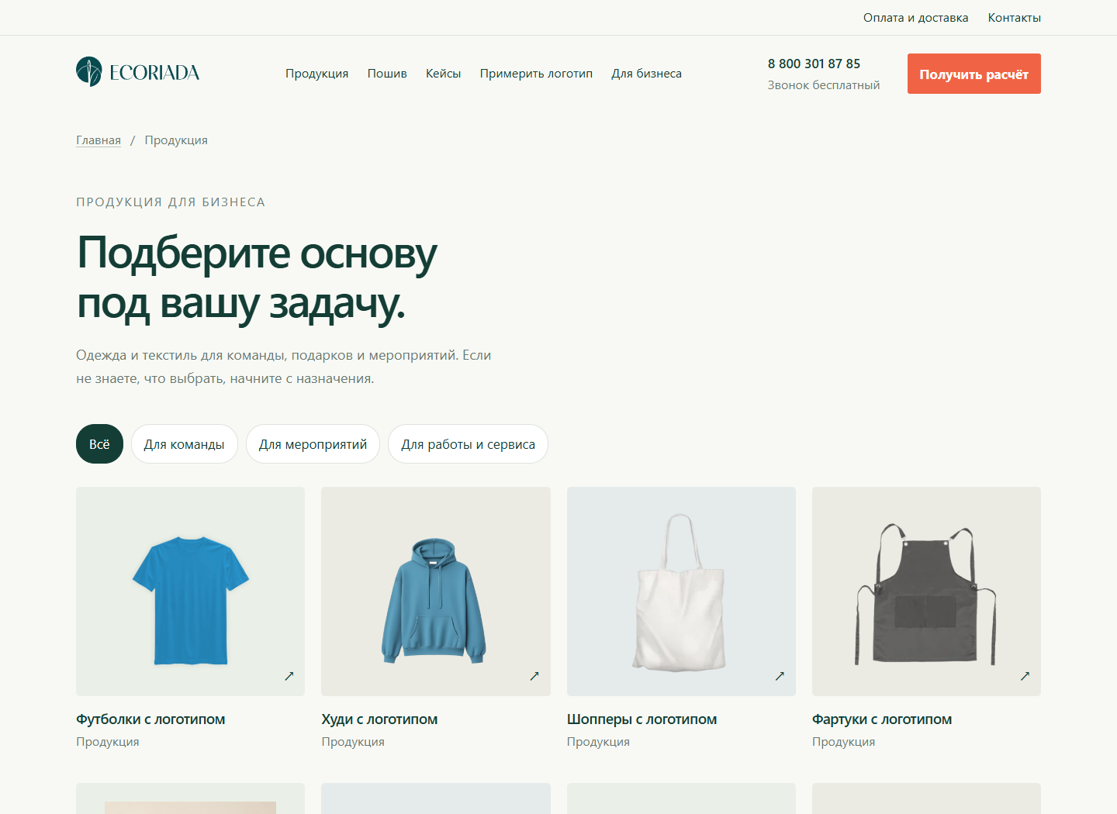Call phone number 8 800 301 87 85

click(x=814, y=64)
